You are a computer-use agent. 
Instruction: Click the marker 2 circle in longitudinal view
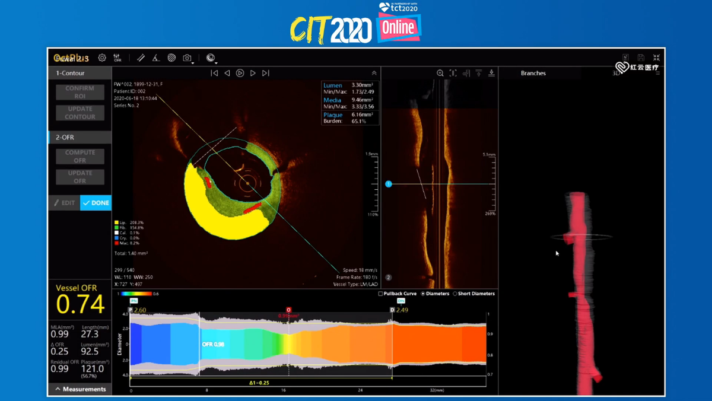coord(389,277)
